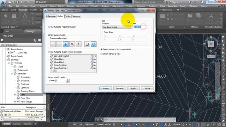Viewport: 226px width, 127px height.
Task: Select the Breaklines tree item
Action: point(25,81)
